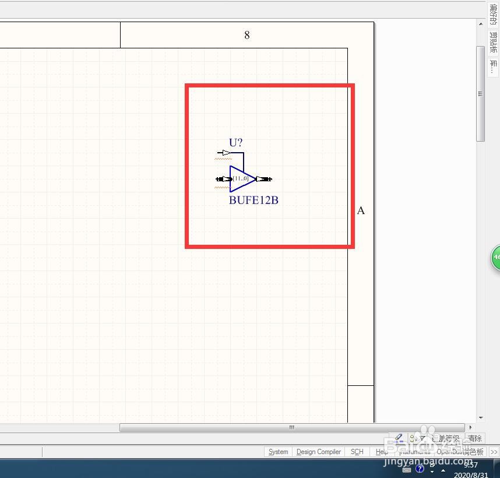
Task: Click vertical scrollbar down arrow
Action: point(481,418)
